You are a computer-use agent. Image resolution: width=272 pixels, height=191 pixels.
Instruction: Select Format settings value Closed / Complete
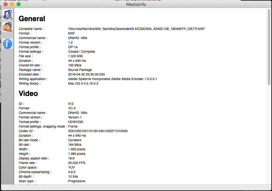coord(82,51)
